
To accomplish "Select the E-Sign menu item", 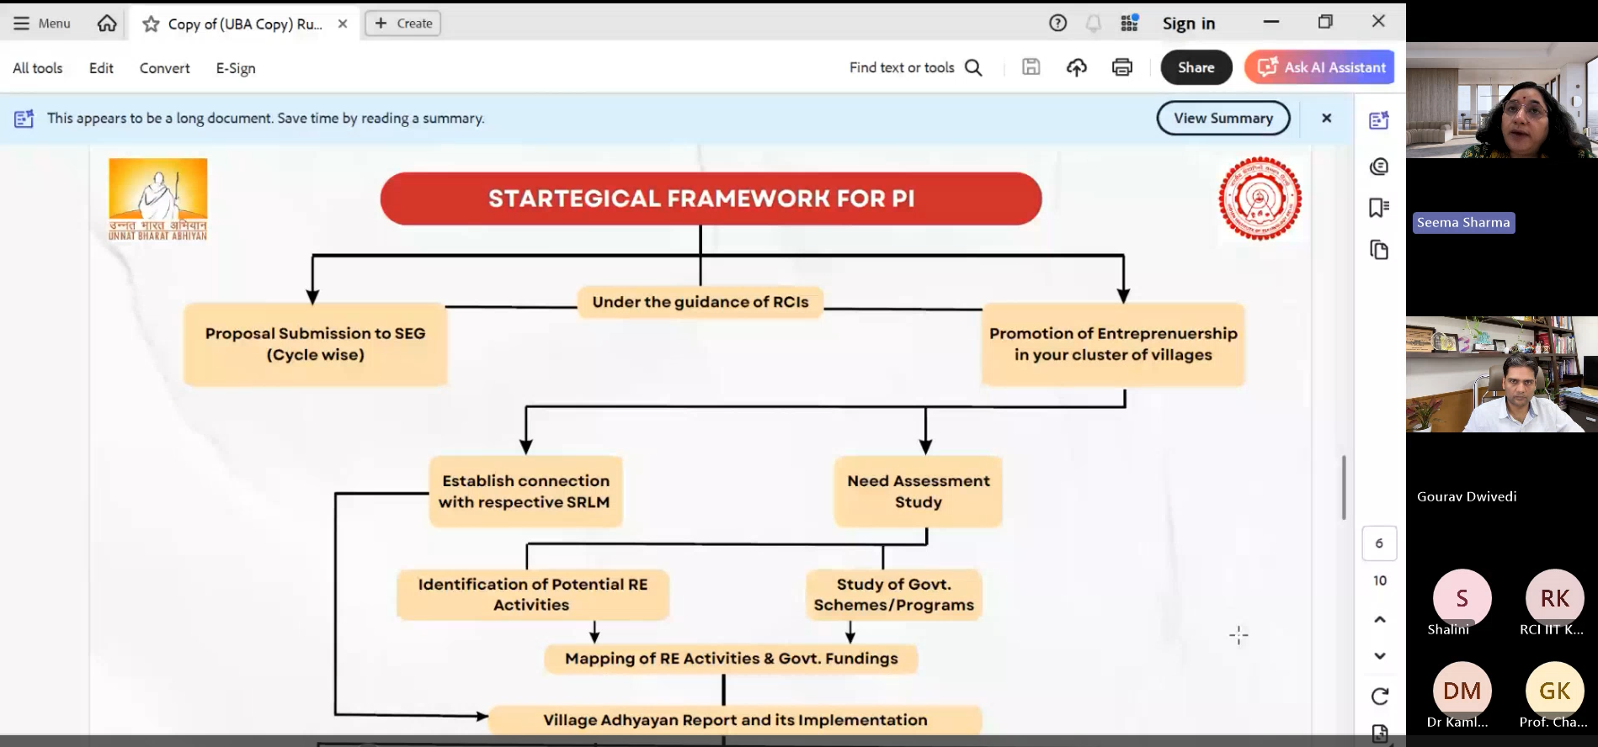I will [236, 68].
